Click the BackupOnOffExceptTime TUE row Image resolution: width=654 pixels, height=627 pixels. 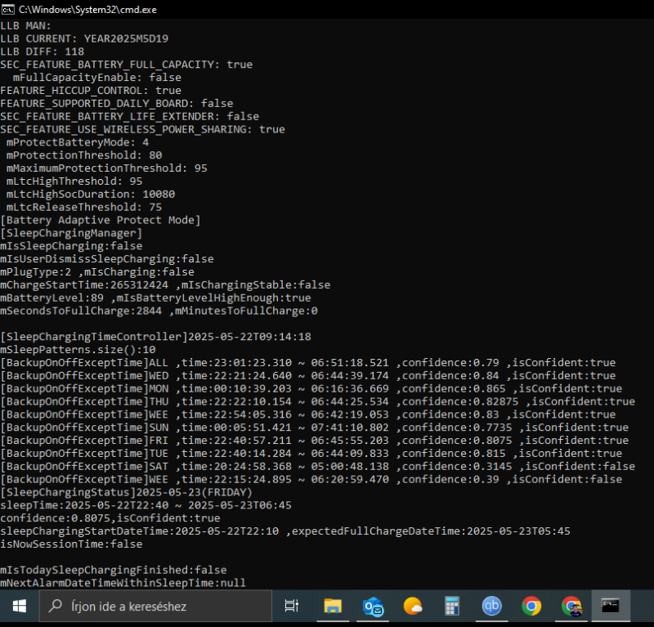311,453
